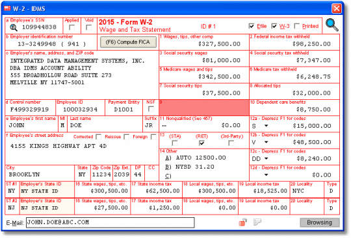Viewport: 351px width, 238px height.
Task: Click the Last name field DOE
Action: coord(75,125)
